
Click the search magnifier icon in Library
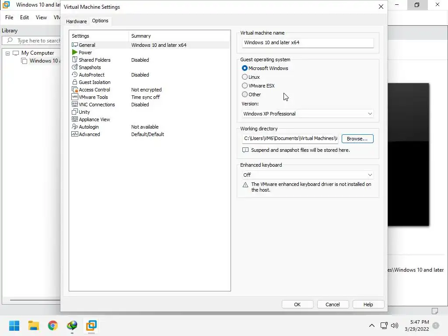[x=10, y=40]
